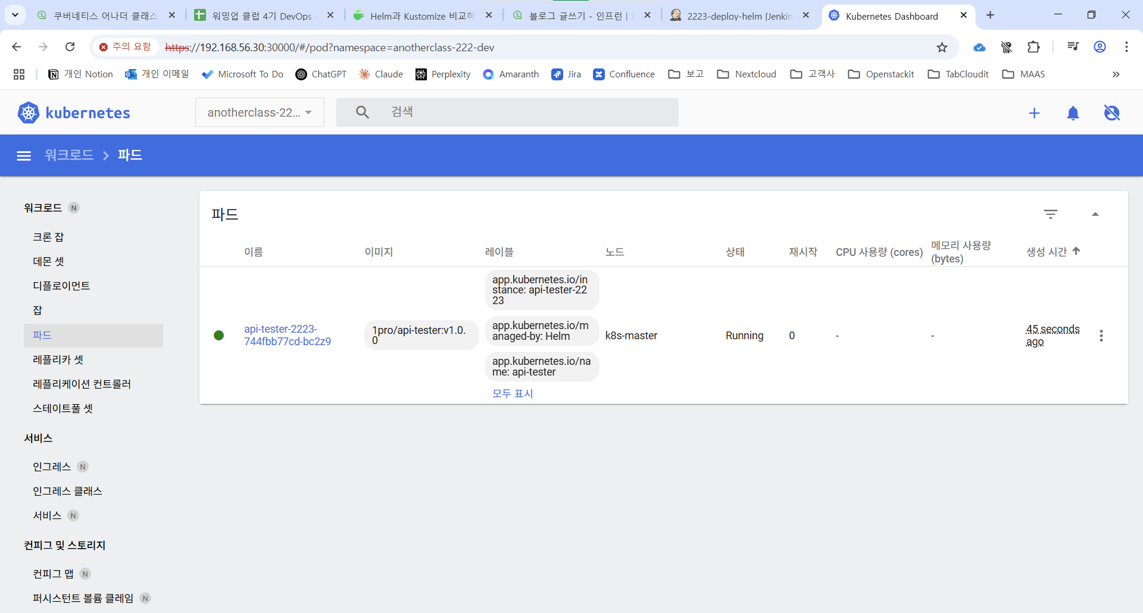Click the not-secure site warning badge
The image size is (1143, 613).
coord(126,47)
